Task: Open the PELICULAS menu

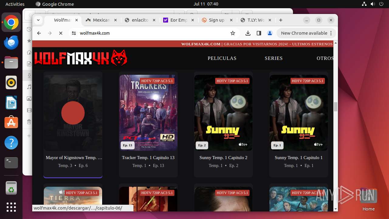Action: [222, 58]
